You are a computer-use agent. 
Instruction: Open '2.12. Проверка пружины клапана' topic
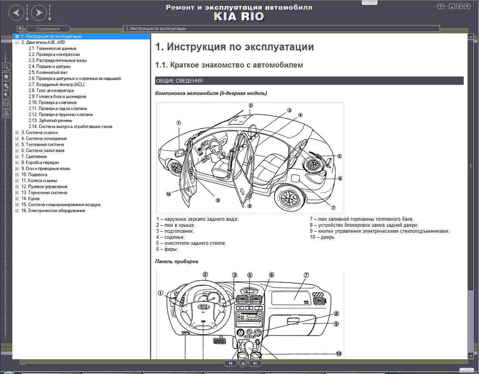click(60, 115)
